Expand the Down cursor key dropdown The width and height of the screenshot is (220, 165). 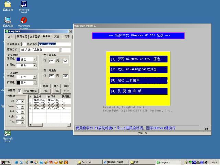click(22, 107)
